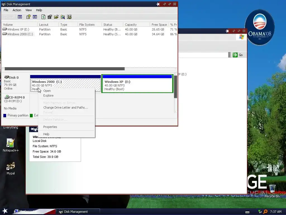Click the Open folder toolbar icon
This screenshot has width=286, height=215.
56,17
